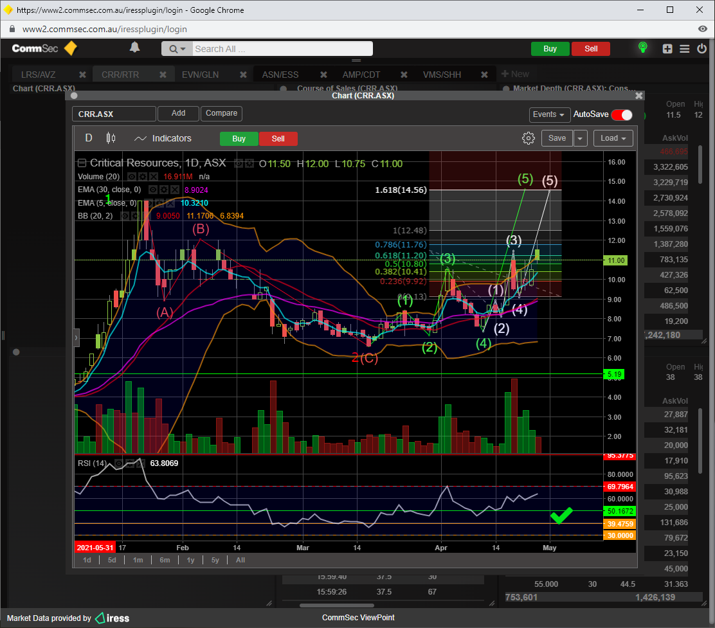Open the search type dropdown magnifier
The image size is (715, 628).
click(177, 49)
